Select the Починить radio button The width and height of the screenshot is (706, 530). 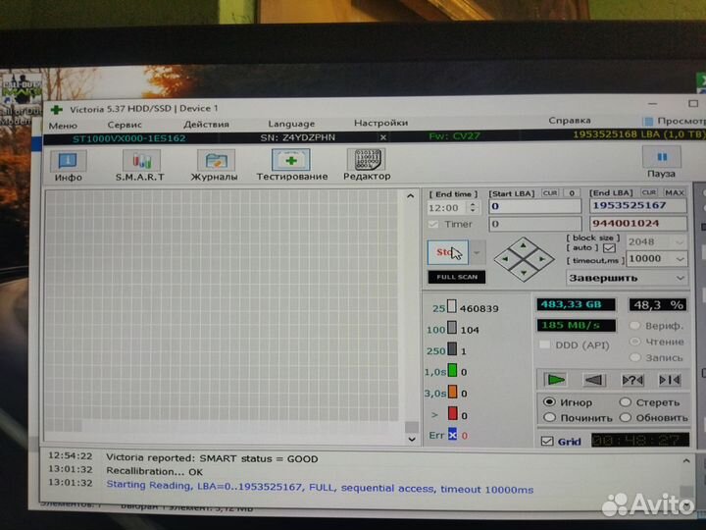[x=549, y=418]
